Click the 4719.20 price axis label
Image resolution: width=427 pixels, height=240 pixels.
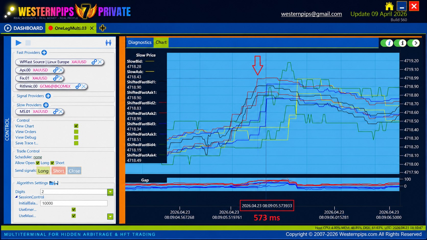coord(411,61)
